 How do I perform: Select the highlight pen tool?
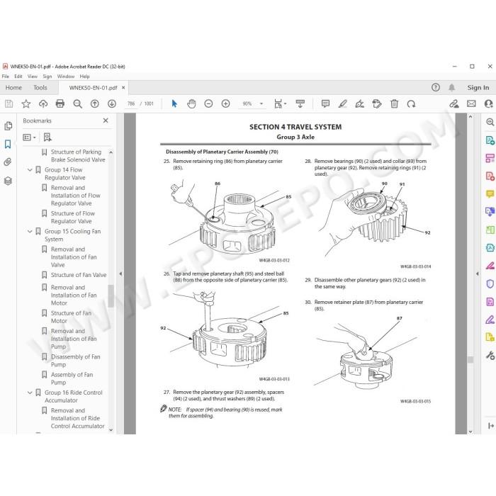click(x=342, y=103)
